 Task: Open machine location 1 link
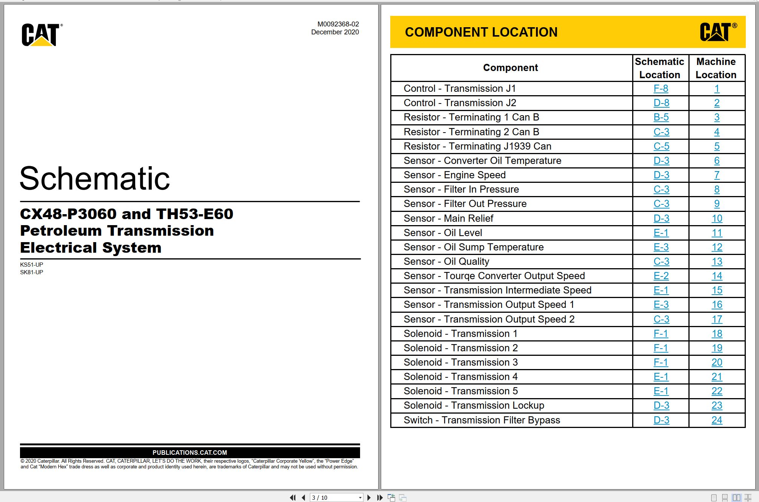pos(717,88)
